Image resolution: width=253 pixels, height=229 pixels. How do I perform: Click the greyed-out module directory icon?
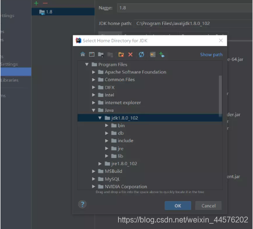click(x=110, y=55)
